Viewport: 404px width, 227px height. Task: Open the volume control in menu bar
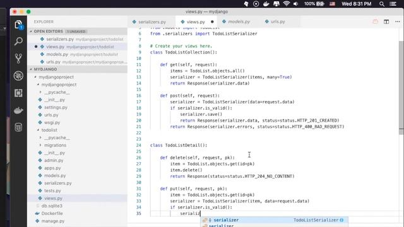click(296, 4)
